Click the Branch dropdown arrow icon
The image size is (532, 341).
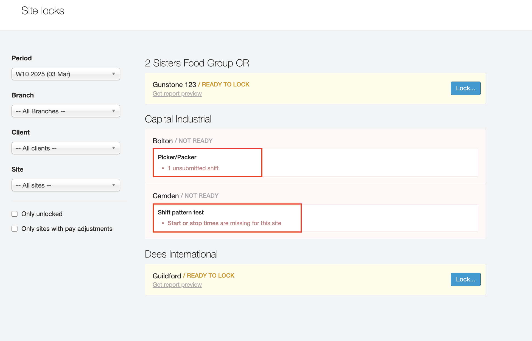pos(113,111)
